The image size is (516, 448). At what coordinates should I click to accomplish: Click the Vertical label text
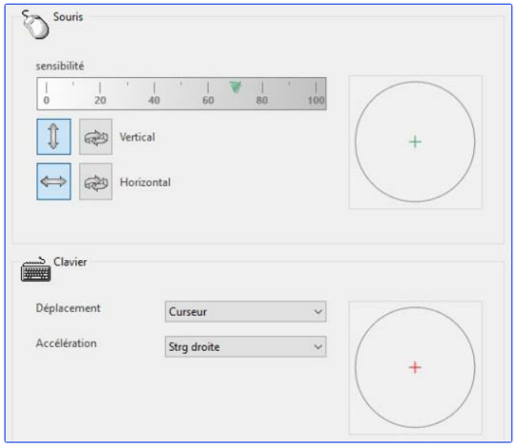(x=137, y=137)
